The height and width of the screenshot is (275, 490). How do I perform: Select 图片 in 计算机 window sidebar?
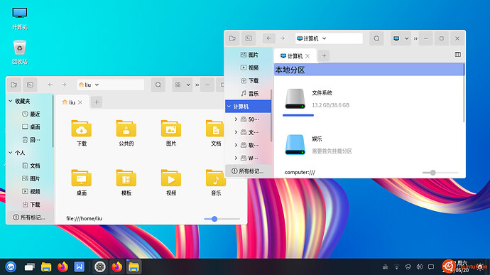pyautogui.click(x=249, y=55)
